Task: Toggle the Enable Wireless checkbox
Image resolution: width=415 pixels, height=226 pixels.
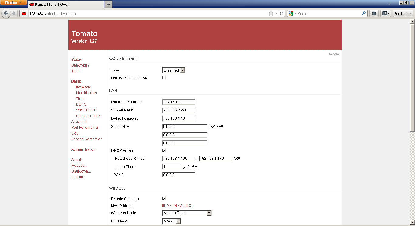Action: (164, 198)
